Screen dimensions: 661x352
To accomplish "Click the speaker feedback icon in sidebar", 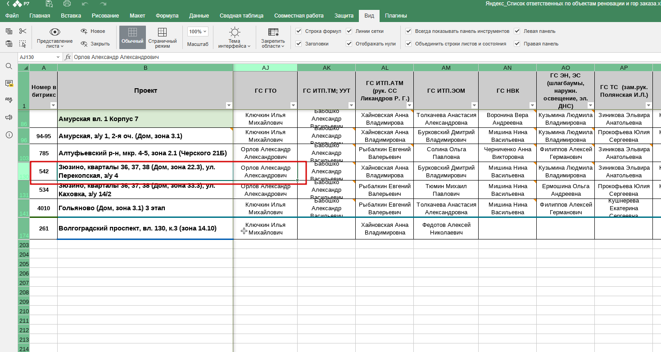I will tap(9, 117).
